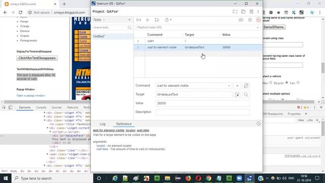
Task: Close the DevTools panel
Action: [x=321, y=107]
